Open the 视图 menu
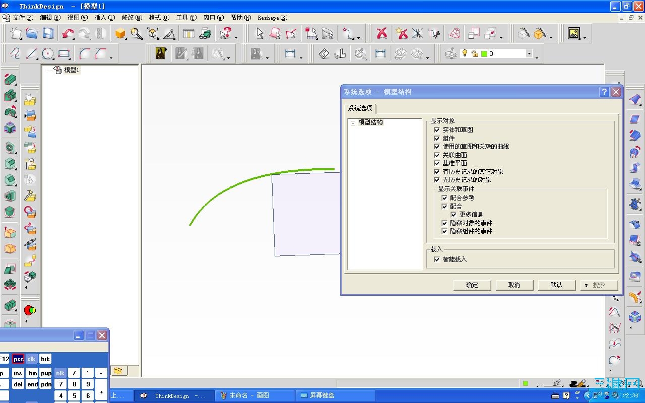 77,18
